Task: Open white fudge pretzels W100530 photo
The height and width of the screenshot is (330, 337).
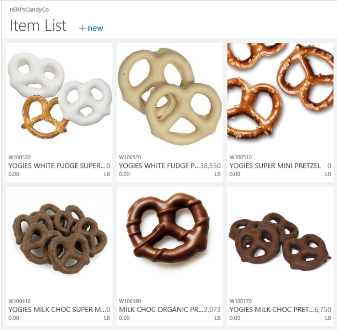Action: coord(59,97)
